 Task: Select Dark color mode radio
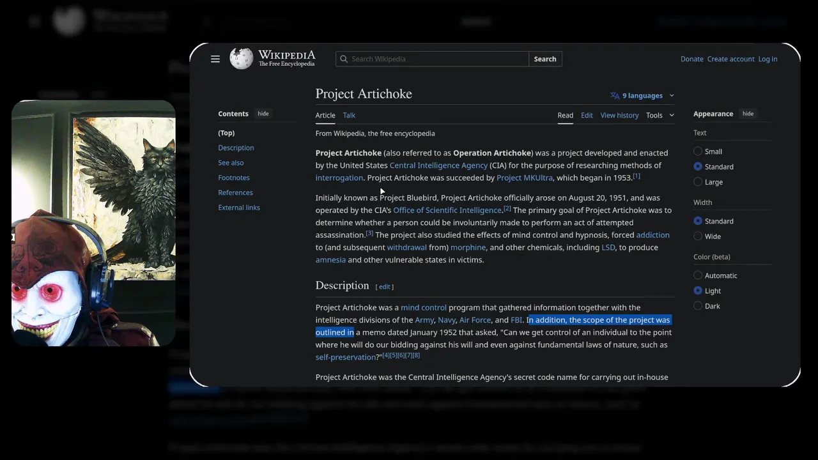(x=698, y=306)
